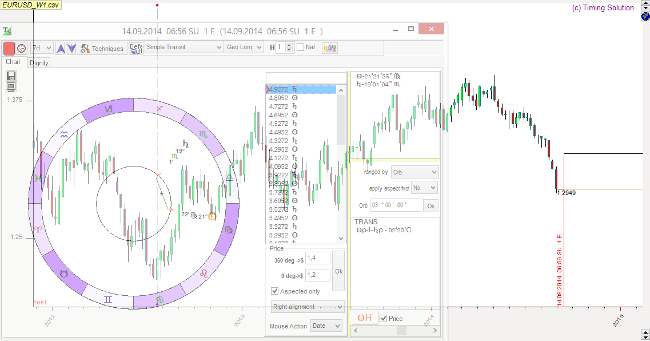Open the ranged by Orb dropdown
Viewport: 650px width, 341px height.
tap(415, 172)
